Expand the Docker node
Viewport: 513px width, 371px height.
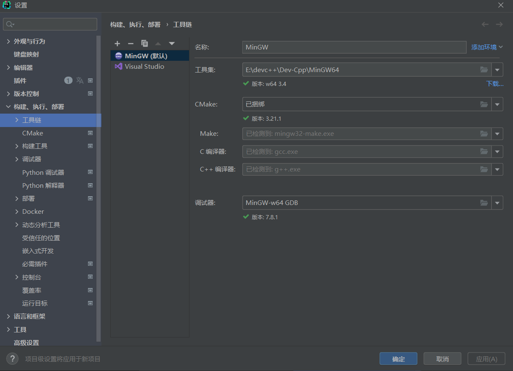click(x=17, y=212)
